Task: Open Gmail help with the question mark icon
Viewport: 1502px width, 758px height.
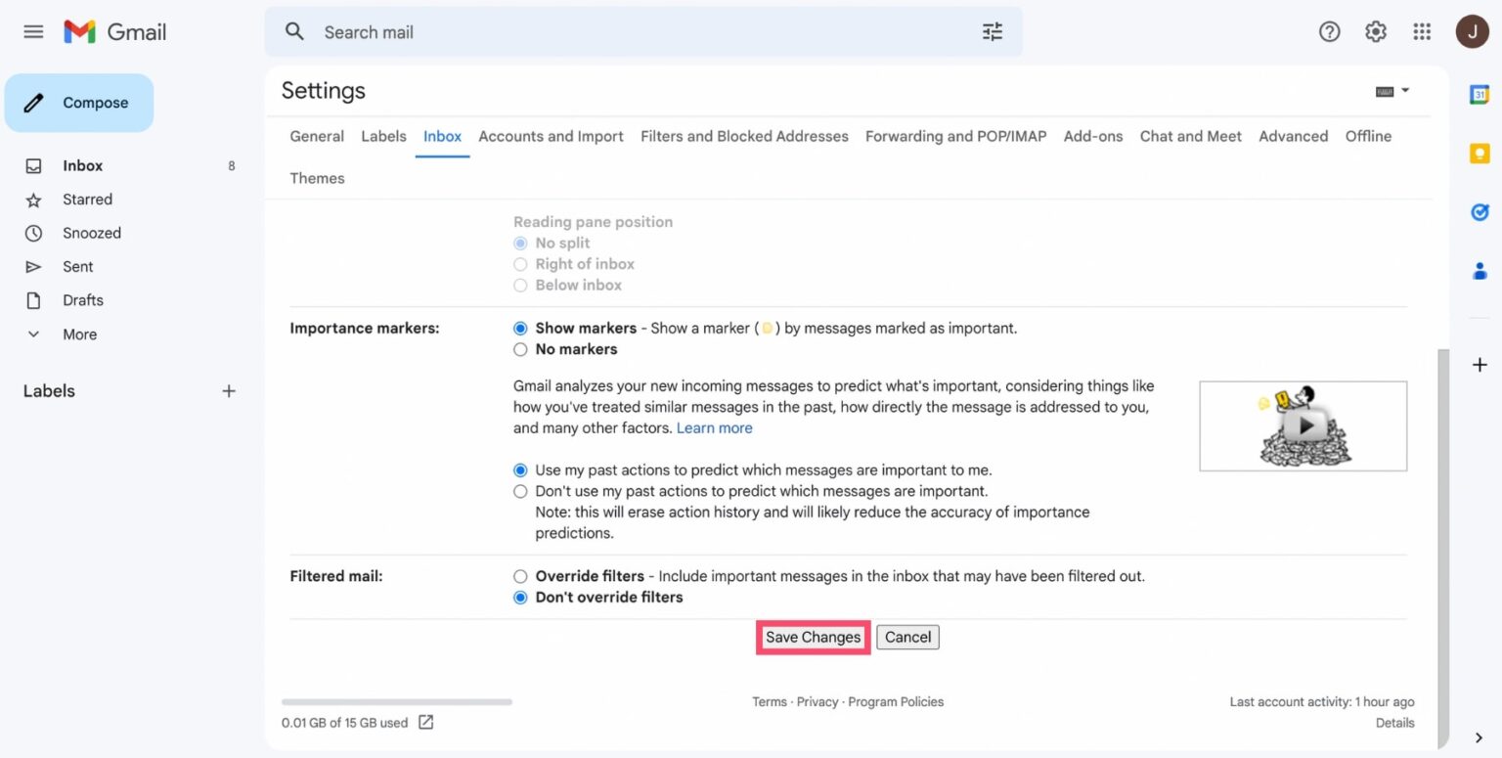Action: click(1329, 31)
